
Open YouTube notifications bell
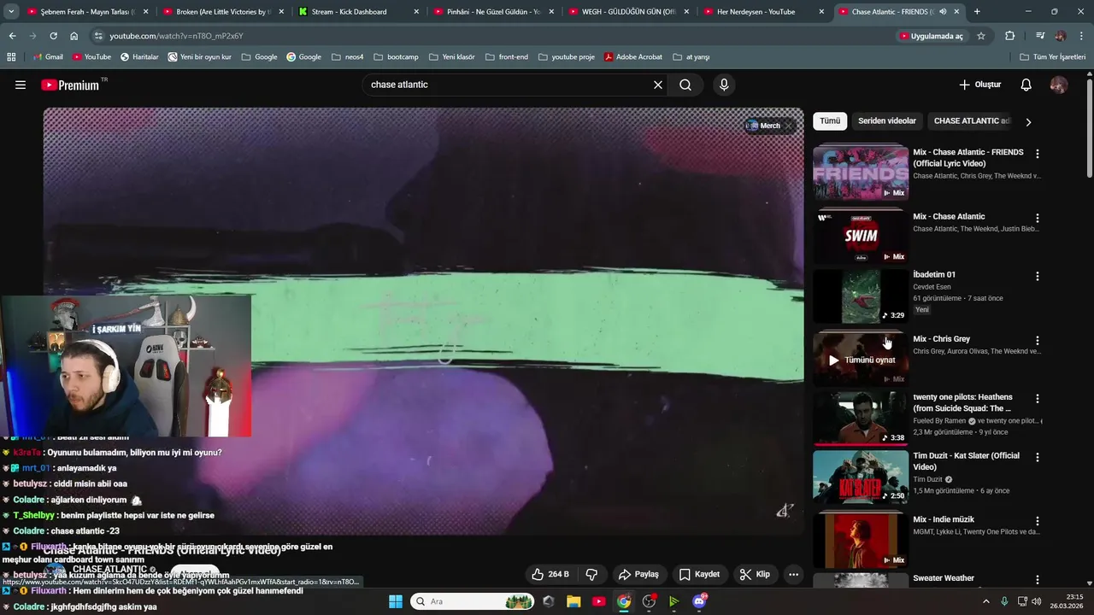(1026, 85)
